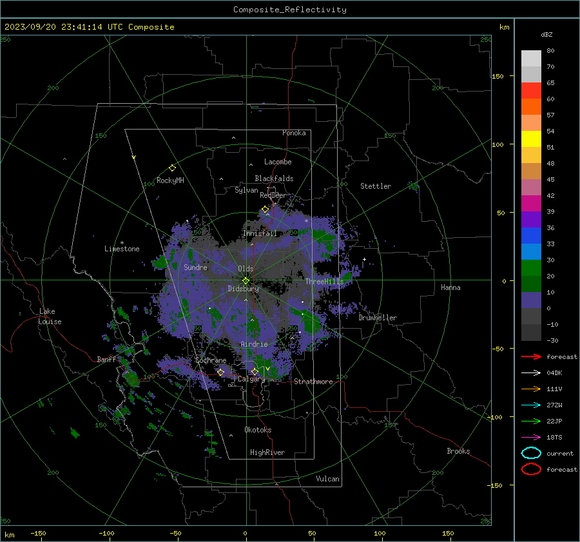Click the Sylvan label on map
580x542 pixels.
pyautogui.click(x=246, y=190)
